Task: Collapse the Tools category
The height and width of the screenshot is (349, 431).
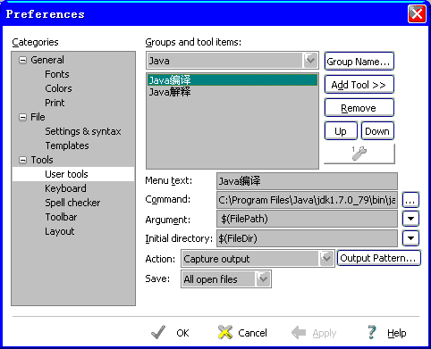Action: pyautogui.click(x=22, y=161)
